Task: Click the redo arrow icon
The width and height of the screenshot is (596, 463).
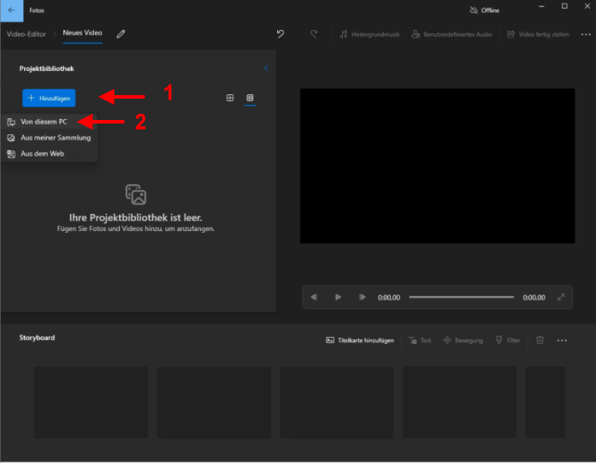Action: (314, 34)
